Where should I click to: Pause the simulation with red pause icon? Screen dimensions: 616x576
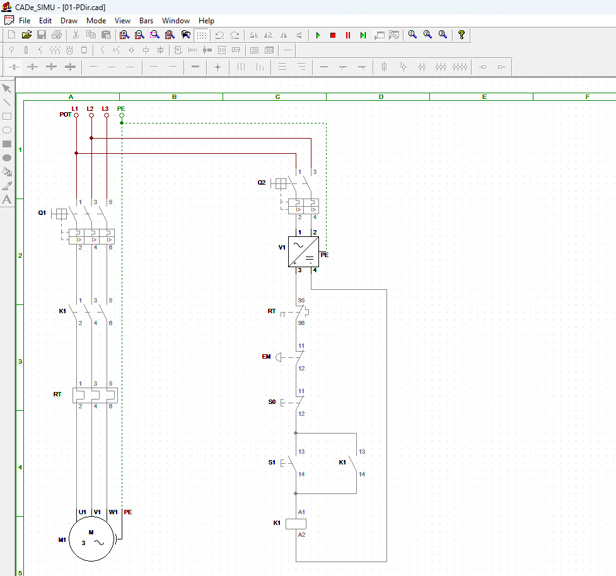tap(348, 35)
